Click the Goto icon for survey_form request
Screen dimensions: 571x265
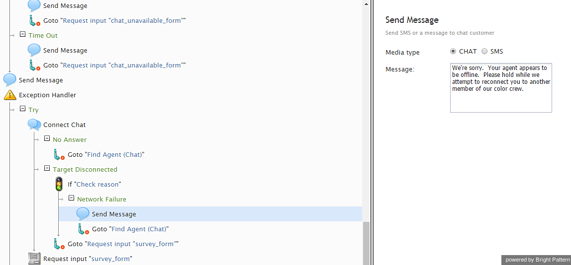[x=59, y=244]
